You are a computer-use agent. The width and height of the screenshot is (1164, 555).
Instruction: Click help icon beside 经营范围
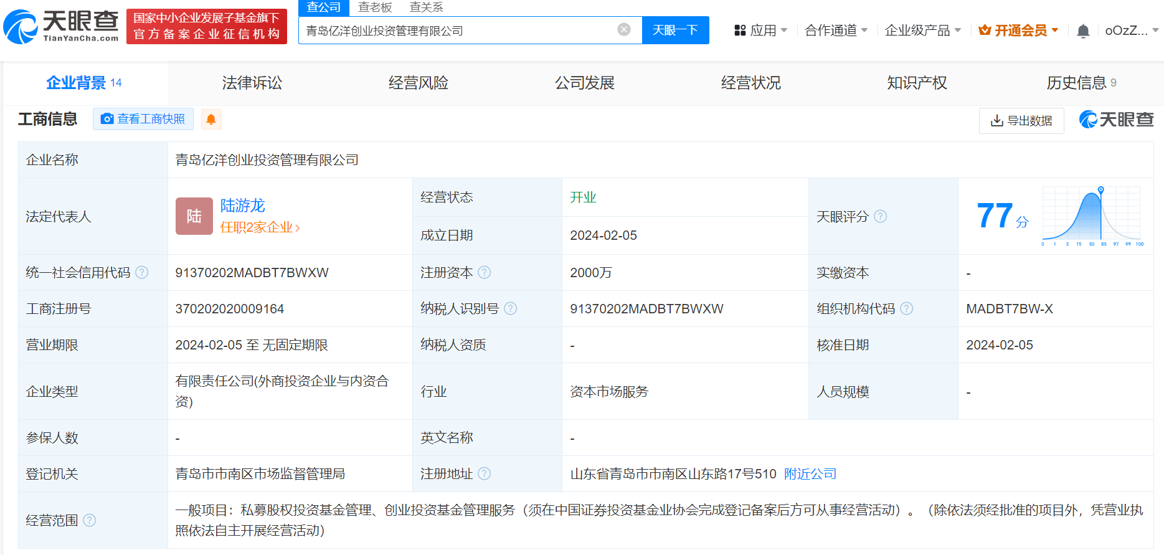click(x=90, y=520)
